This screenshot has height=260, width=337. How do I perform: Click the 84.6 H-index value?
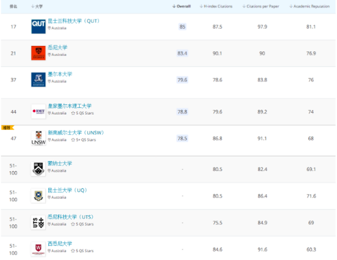point(218,250)
